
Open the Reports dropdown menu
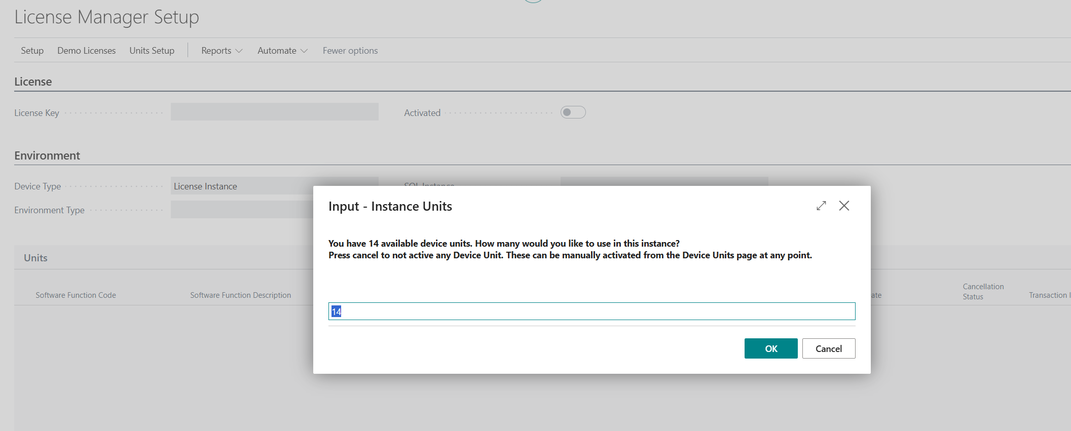pyautogui.click(x=221, y=51)
